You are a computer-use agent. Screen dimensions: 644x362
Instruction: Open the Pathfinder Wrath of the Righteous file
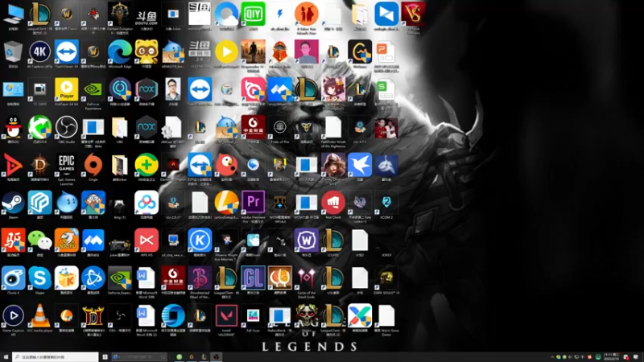[x=333, y=131]
